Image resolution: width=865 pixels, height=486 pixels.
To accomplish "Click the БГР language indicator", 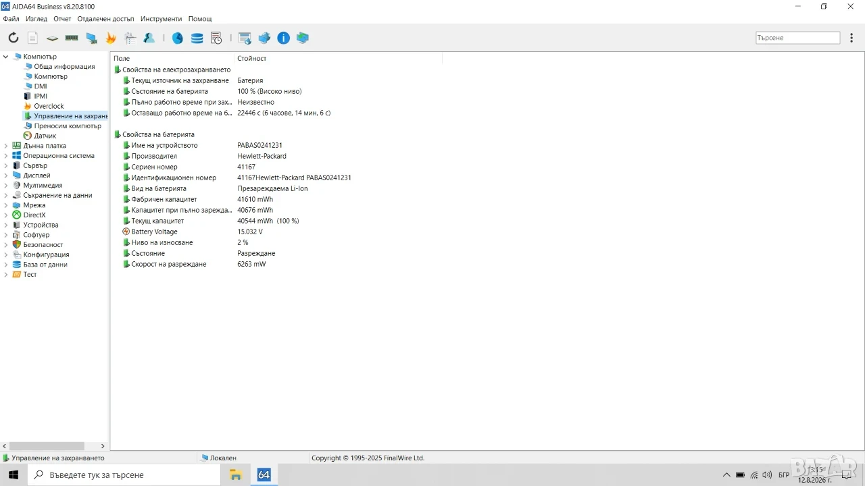I will click(x=784, y=475).
